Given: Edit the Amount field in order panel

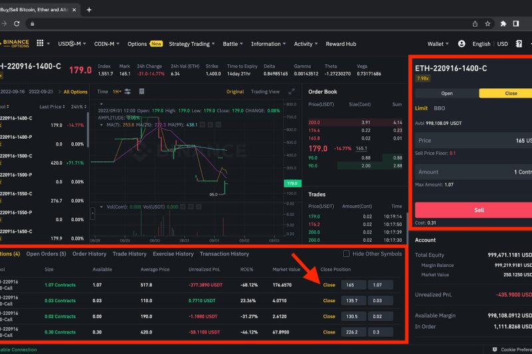Looking at the screenshot, I should tap(473, 172).
